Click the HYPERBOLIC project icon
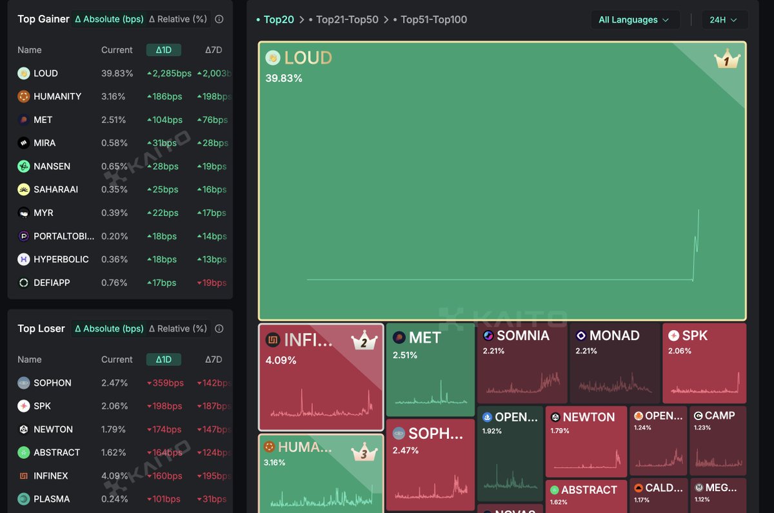The image size is (774, 513). pyautogui.click(x=24, y=259)
